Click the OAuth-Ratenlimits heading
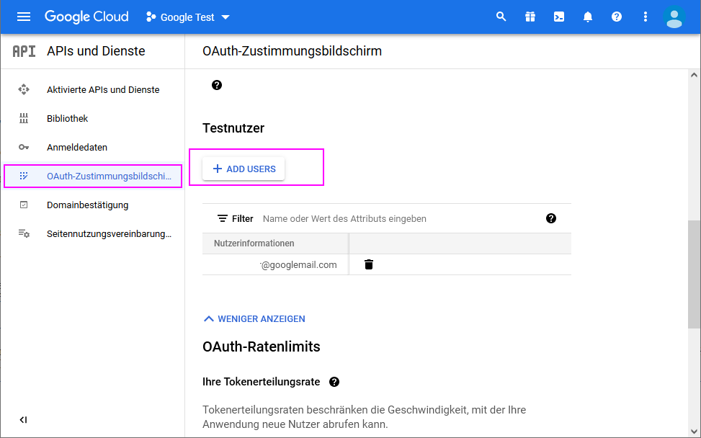 pos(262,347)
